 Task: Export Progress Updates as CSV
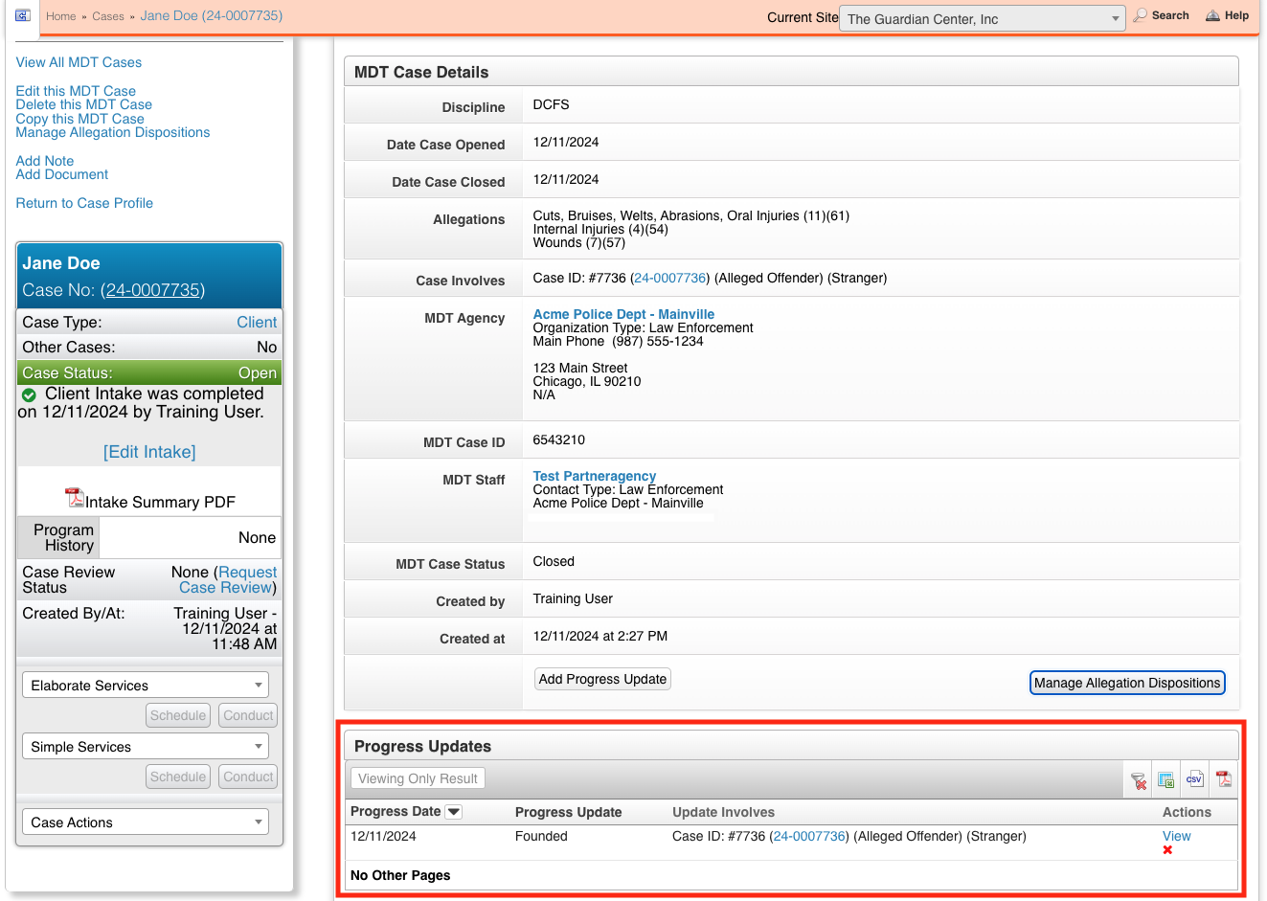tap(1194, 779)
